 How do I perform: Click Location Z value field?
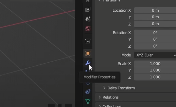pos(155,24)
